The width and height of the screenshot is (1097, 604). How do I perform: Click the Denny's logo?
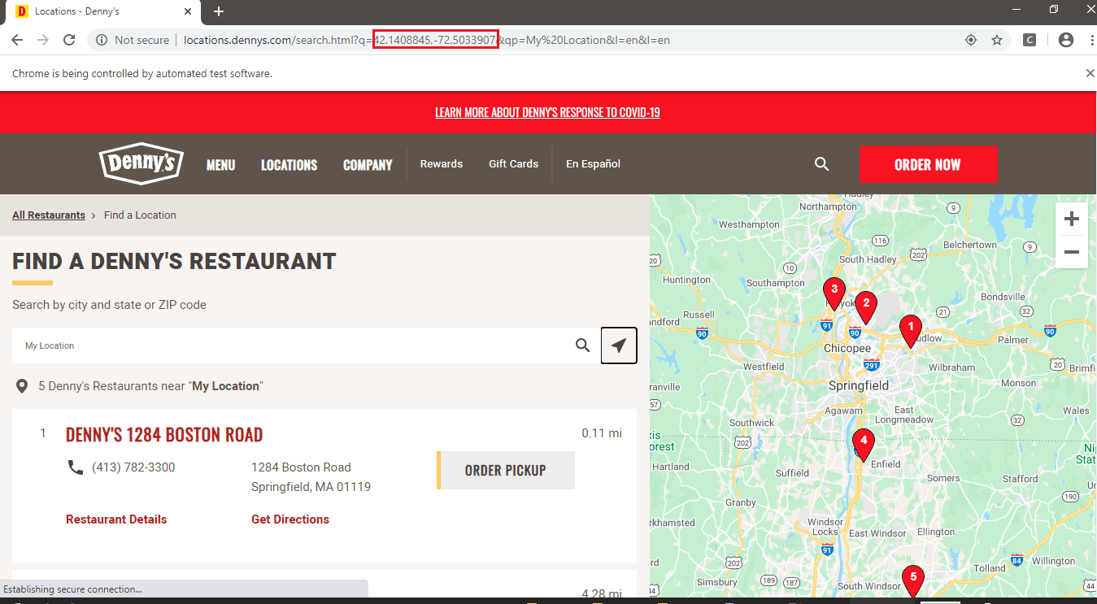pyautogui.click(x=141, y=163)
